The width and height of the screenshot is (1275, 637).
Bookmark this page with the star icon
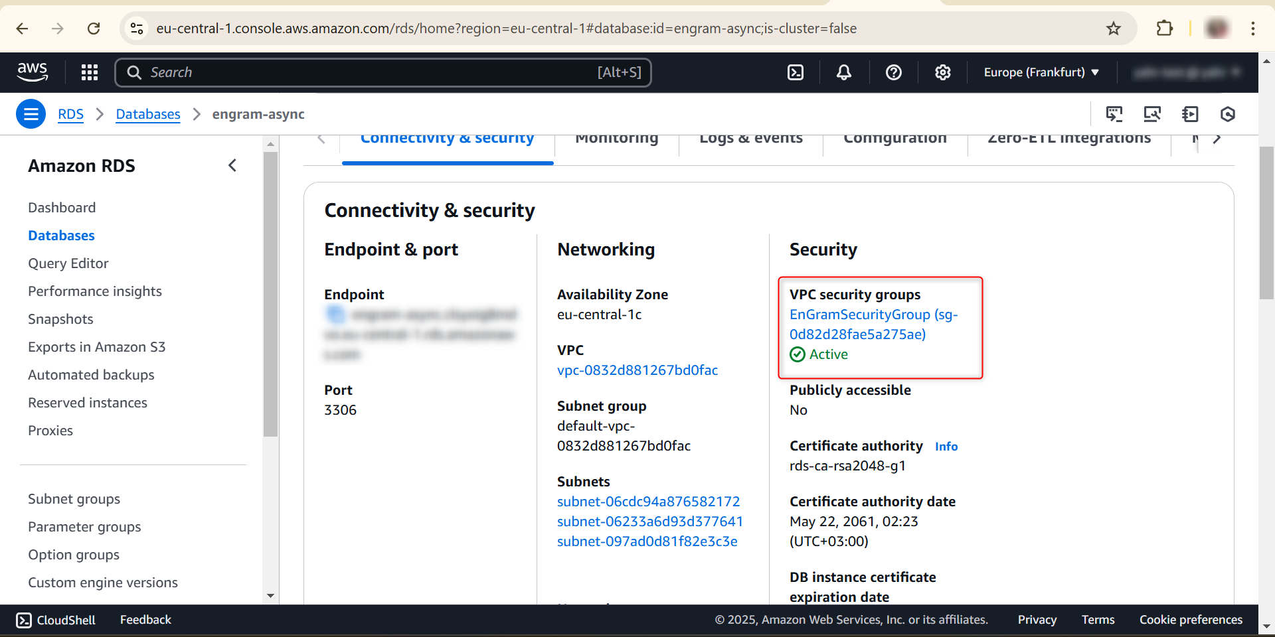pyautogui.click(x=1114, y=29)
